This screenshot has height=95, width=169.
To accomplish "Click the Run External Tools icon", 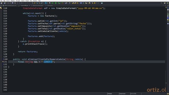I will coord(62,3).
